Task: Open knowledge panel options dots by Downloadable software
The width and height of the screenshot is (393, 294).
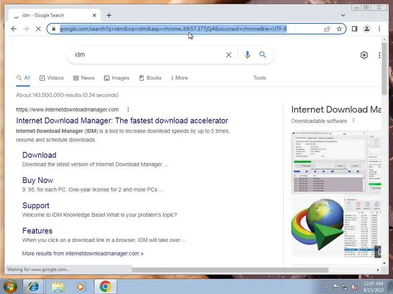Action: pos(353,121)
